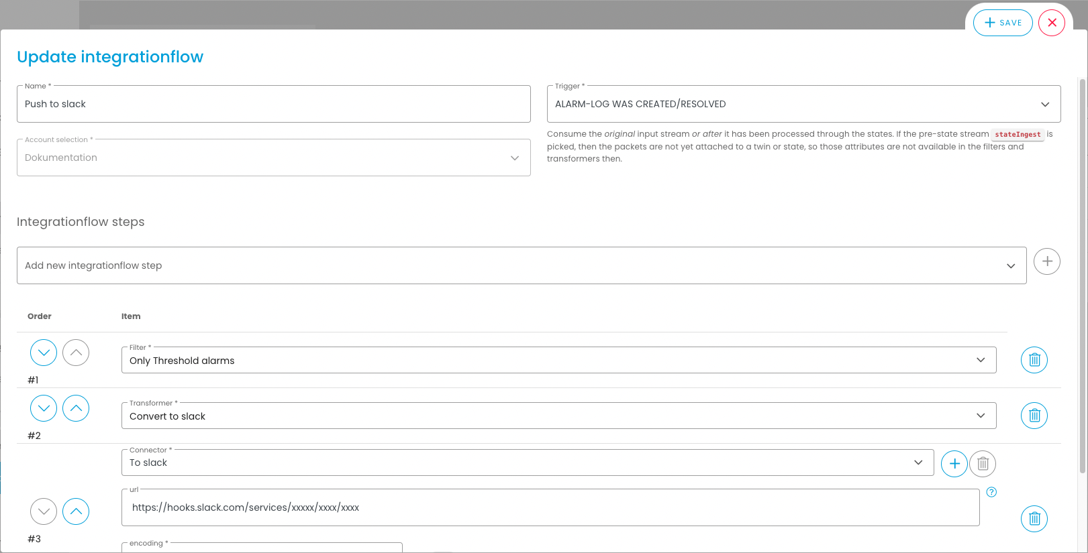
Task: Open help icon next to url field
Action: coord(991,492)
